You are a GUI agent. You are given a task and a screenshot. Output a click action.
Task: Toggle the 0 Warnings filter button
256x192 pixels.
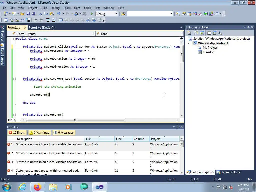pos(39,133)
